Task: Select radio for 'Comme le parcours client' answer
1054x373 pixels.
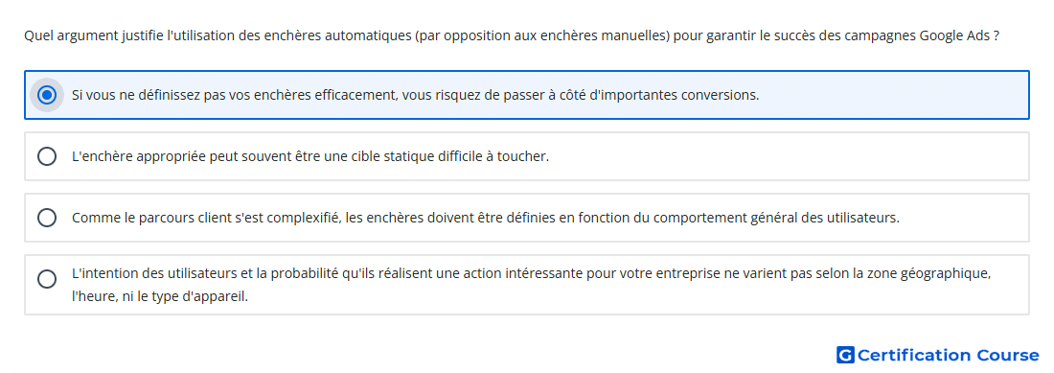Action: (x=47, y=218)
